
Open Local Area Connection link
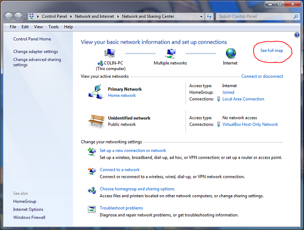(x=243, y=99)
